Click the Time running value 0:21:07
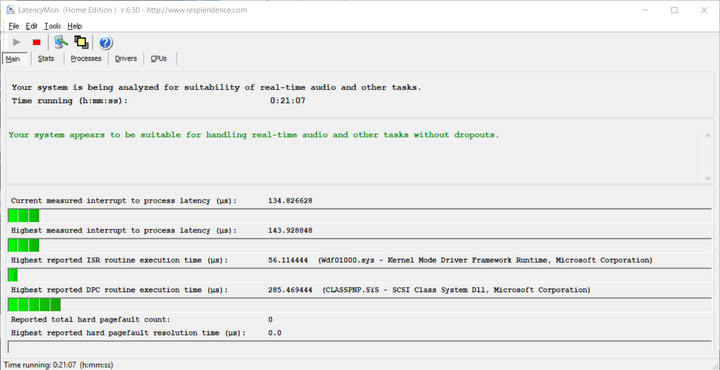 pyautogui.click(x=288, y=101)
